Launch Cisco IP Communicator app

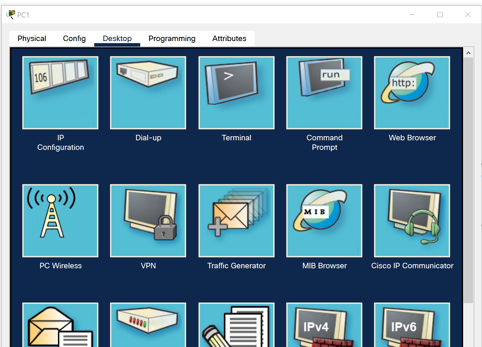[x=412, y=221]
